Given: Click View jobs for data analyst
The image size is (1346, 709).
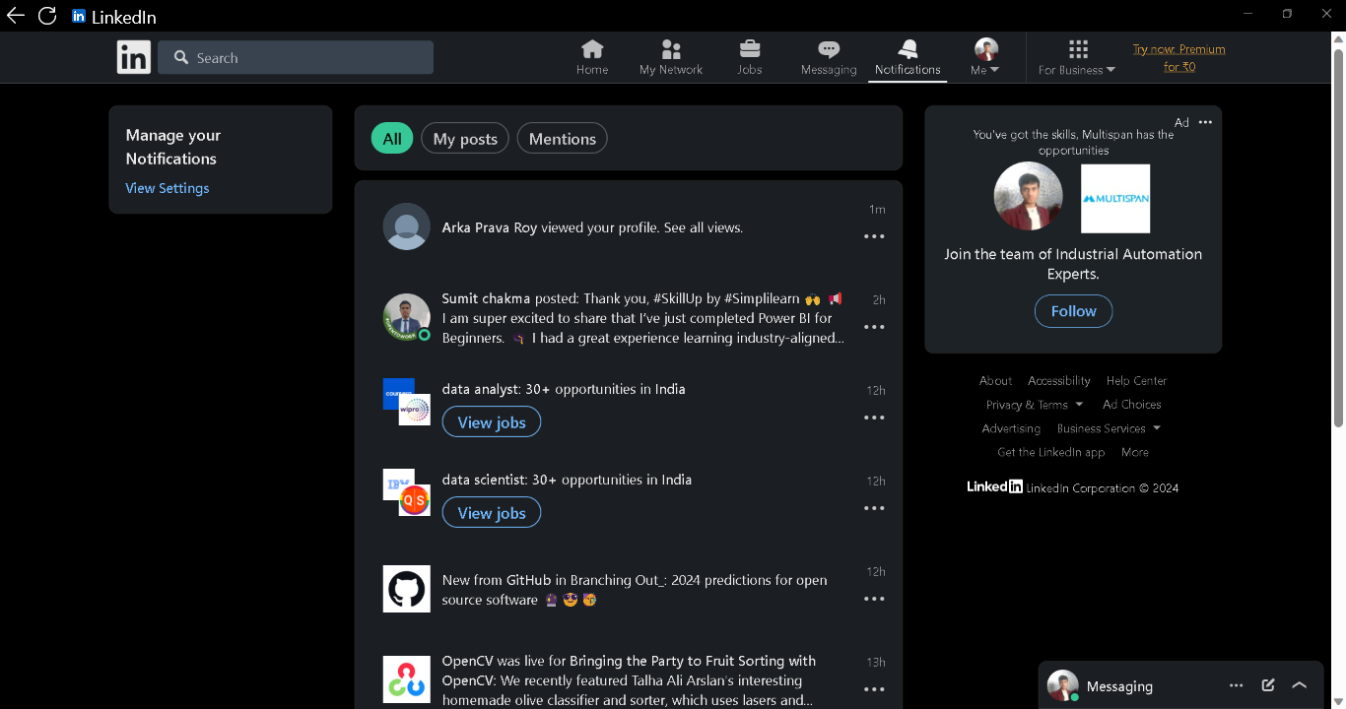Looking at the screenshot, I should (x=492, y=422).
